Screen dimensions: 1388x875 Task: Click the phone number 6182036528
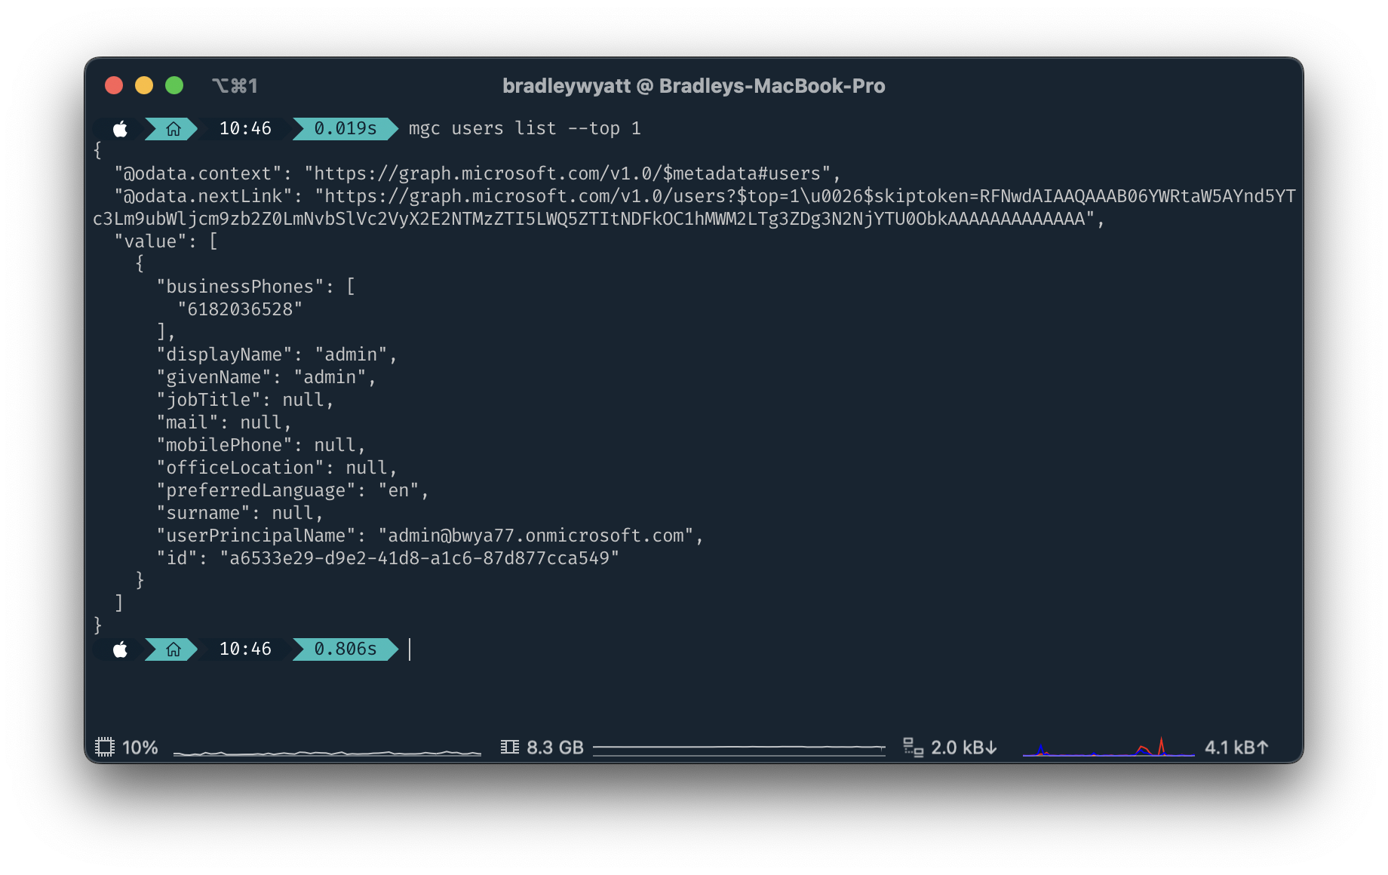coord(240,310)
